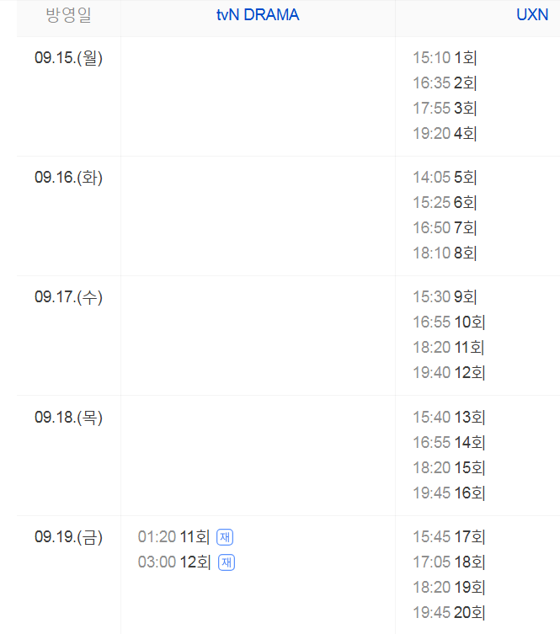Viewport: 560px width, 634px height.
Task: Click the 재 rerun badge beside 03:00 12회
Action: 227,562
